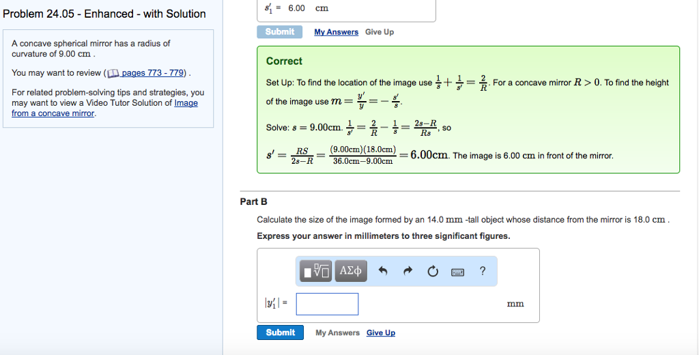
Task: Click Give Up text in Part A
Action: (x=380, y=32)
